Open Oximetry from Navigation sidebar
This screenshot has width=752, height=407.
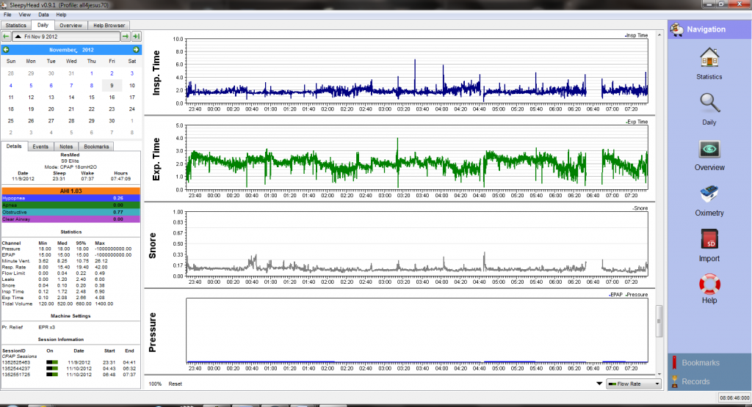(709, 201)
